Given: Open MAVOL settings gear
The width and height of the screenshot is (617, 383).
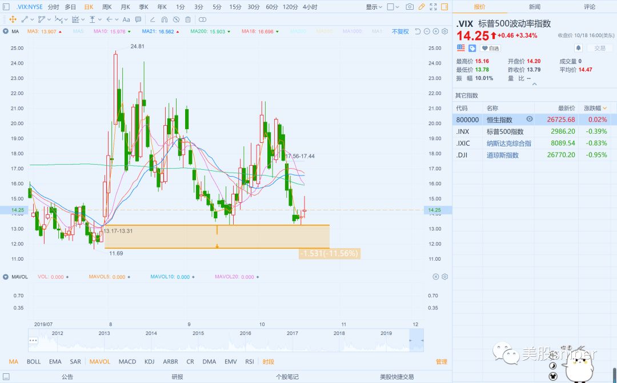Looking at the screenshot, I should pos(445,277).
